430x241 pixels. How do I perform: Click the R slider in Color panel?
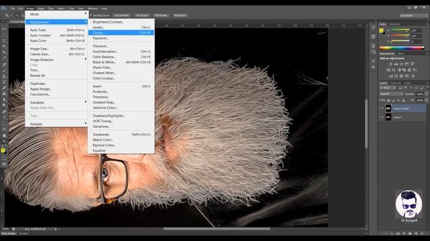pyautogui.click(x=400, y=29)
